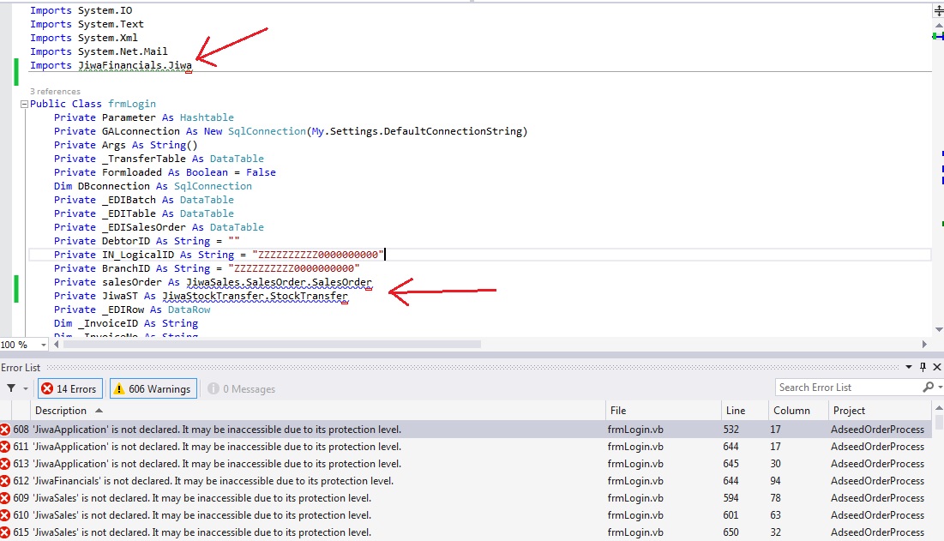Open the 100 % zoom level dropdown
Image resolution: width=944 pixels, height=541 pixels.
(44, 345)
